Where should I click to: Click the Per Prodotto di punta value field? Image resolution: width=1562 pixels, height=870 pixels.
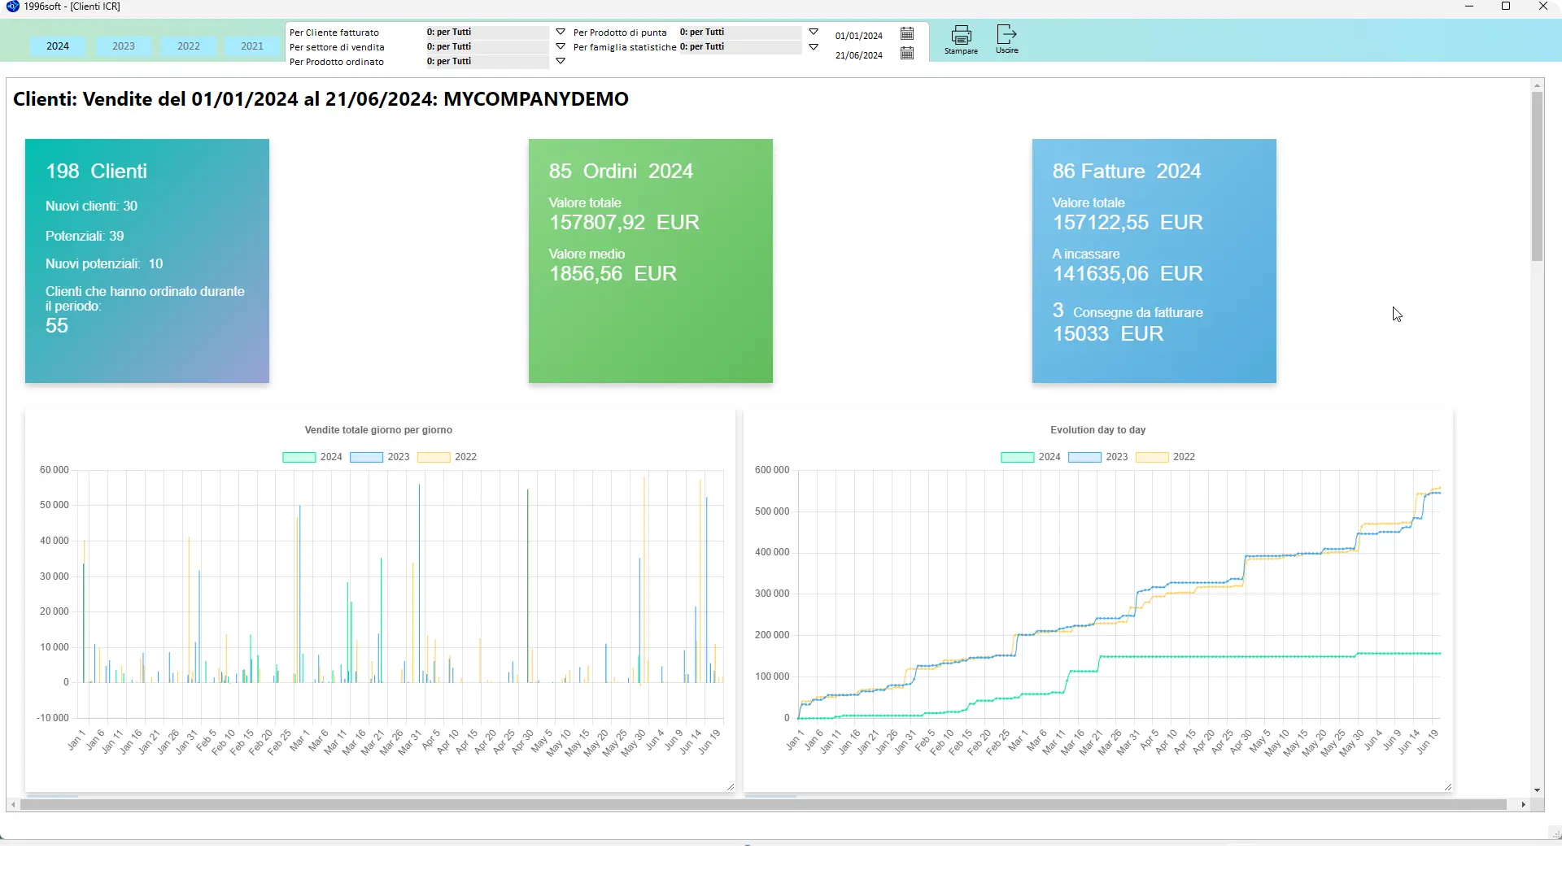coord(740,33)
